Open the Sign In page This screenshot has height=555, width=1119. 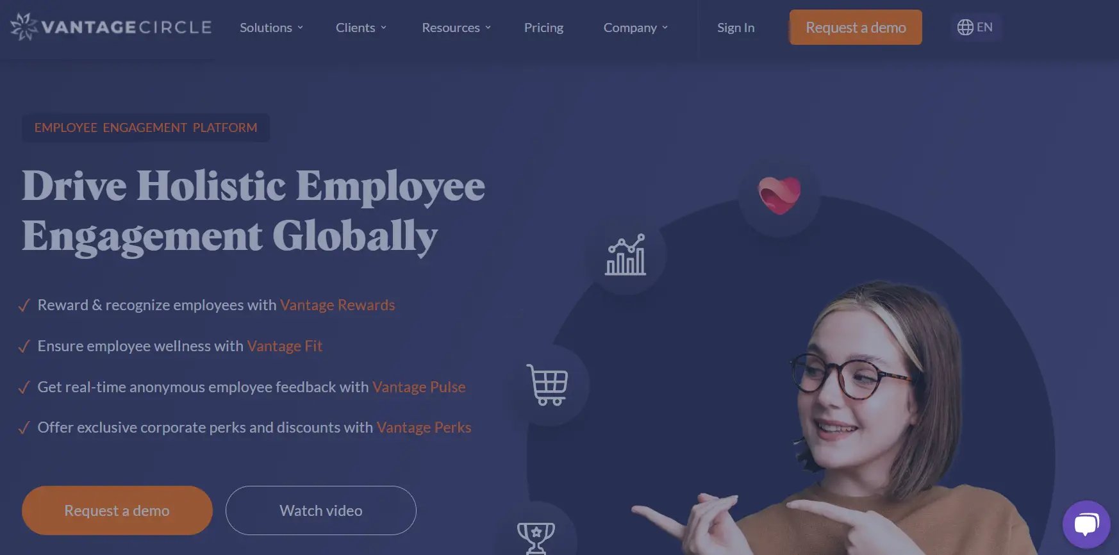(x=736, y=28)
